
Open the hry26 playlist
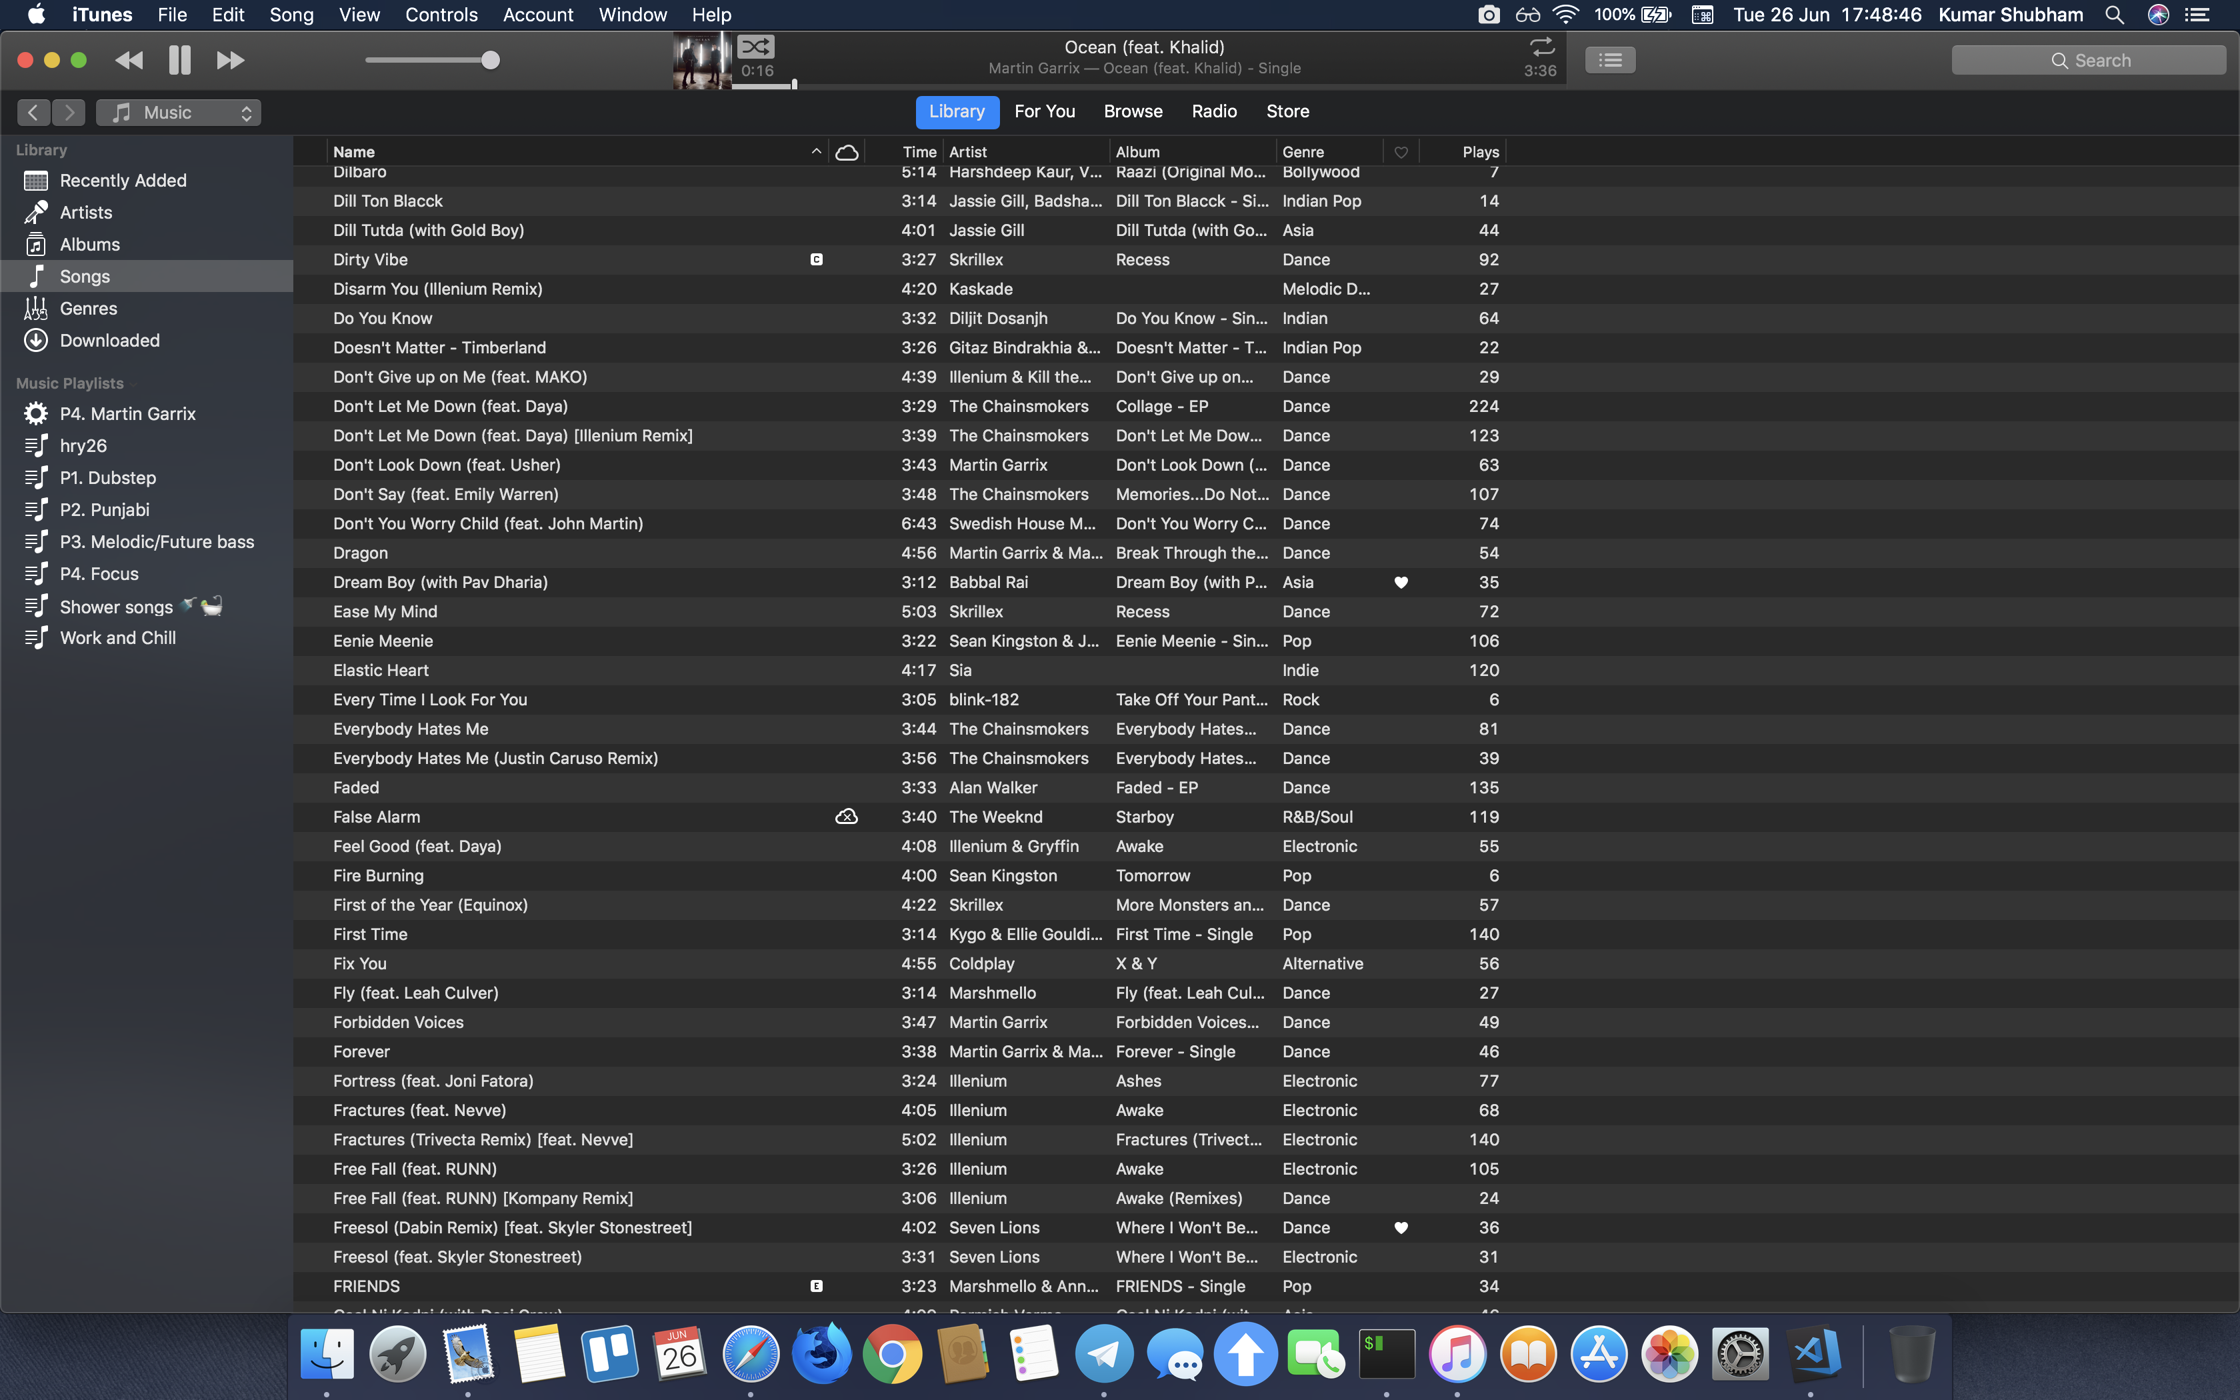pos(146,445)
